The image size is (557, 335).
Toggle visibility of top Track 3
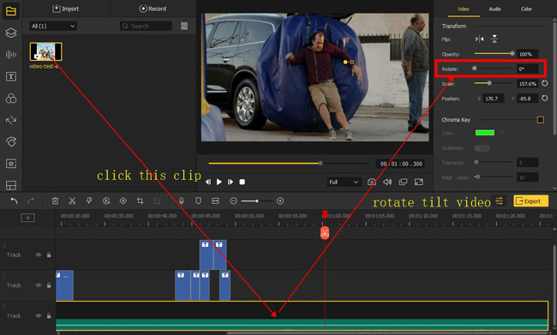38,254
